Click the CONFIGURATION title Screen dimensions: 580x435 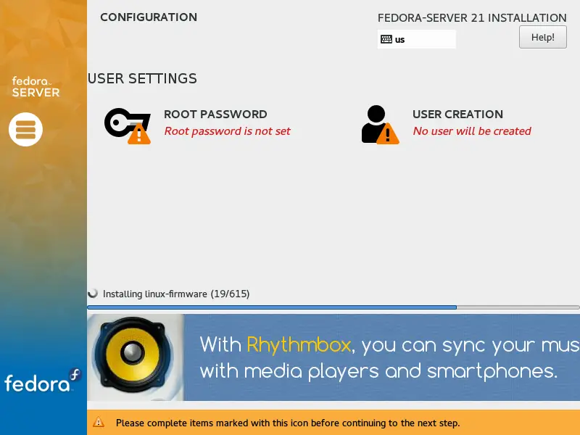click(x=149, y=17)
